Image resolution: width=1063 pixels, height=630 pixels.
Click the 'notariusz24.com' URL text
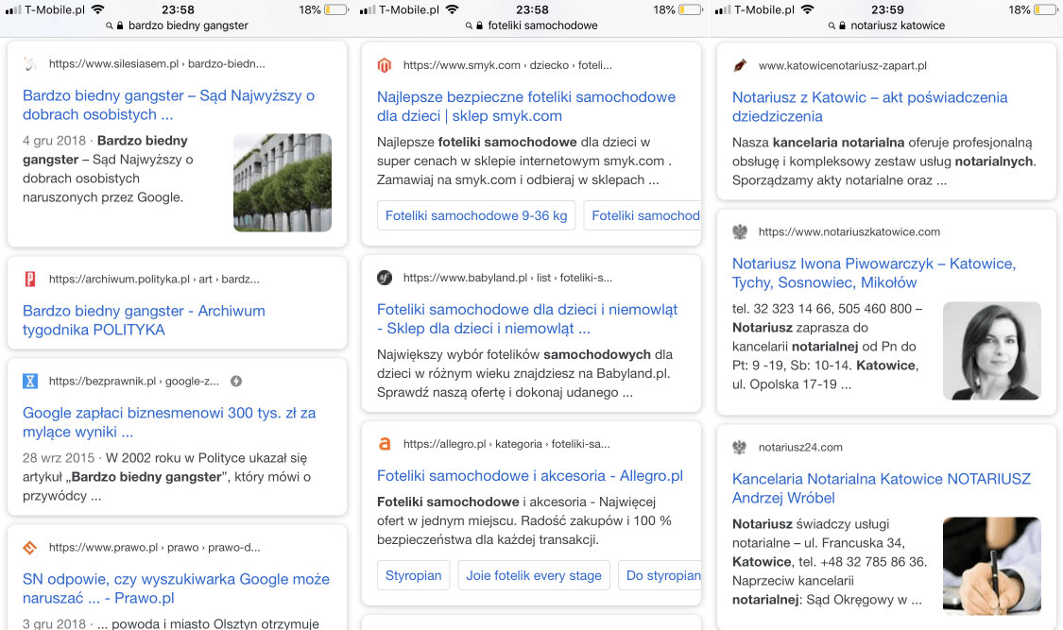(x=800, y=447)
